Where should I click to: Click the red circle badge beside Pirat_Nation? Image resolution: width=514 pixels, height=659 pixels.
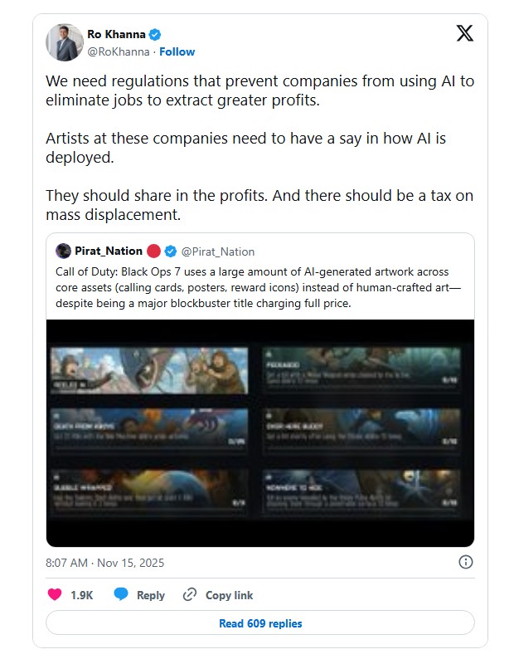click(153, 251)
